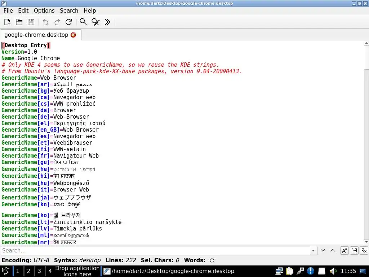Click the Drop application icons here area

tap(77, 271)
